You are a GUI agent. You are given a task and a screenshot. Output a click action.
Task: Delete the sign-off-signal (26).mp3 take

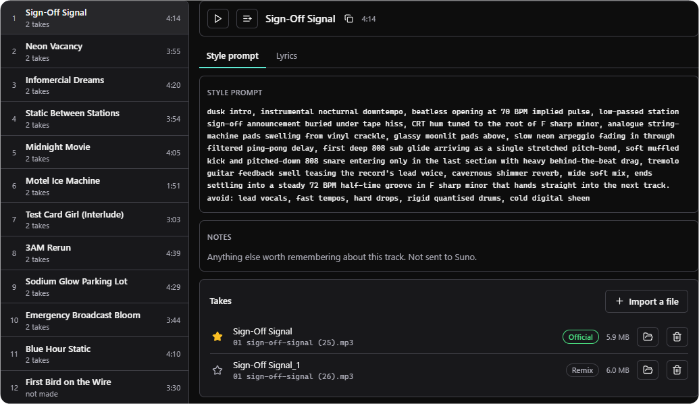(x=677, y=370)
